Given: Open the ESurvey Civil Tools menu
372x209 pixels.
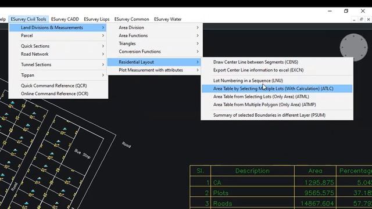Looking at the screenshot, I should click(x=28, y=19).
